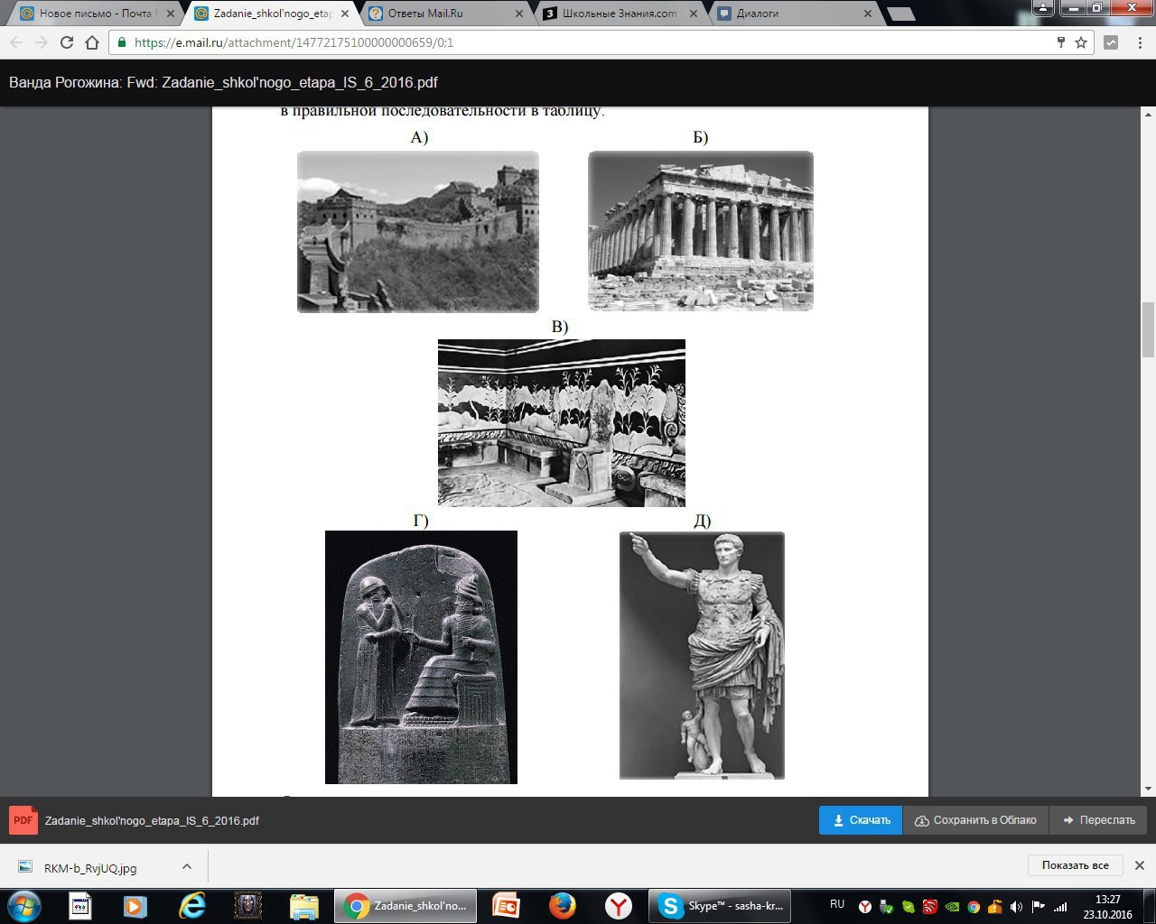1156x924 pixels.
Task: Open the pinned document app next to Start
Action: click(80, 906)
